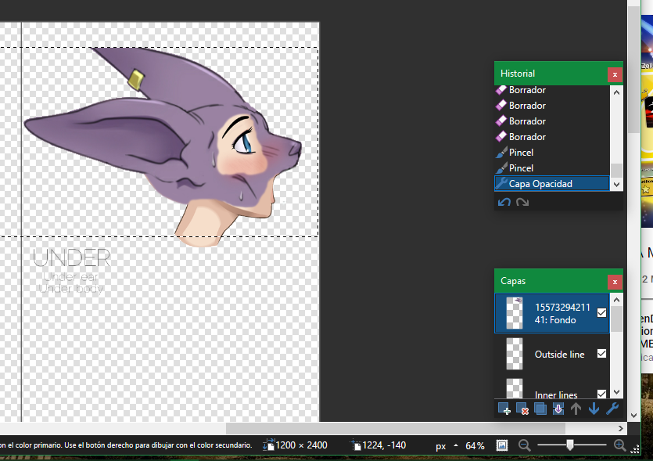Delete the selected layer
This screenshot has width=653, height=461.
click(x=522, y=409)
